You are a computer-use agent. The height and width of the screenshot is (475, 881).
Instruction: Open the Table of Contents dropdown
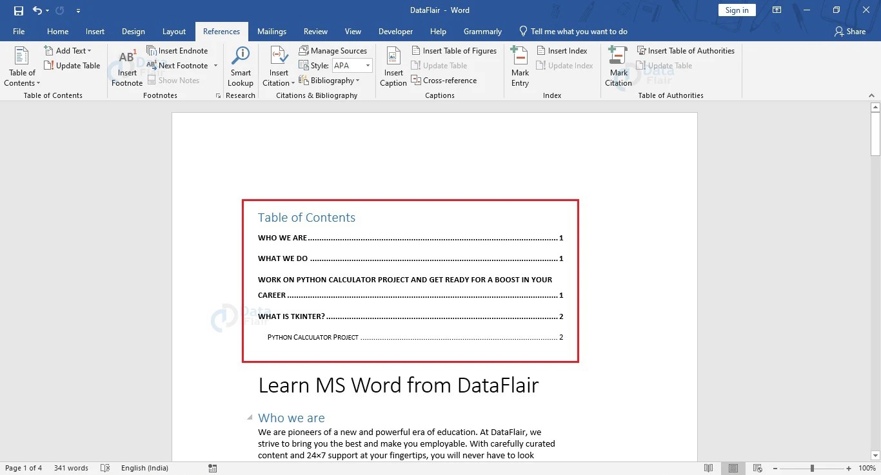click(21, 67)
